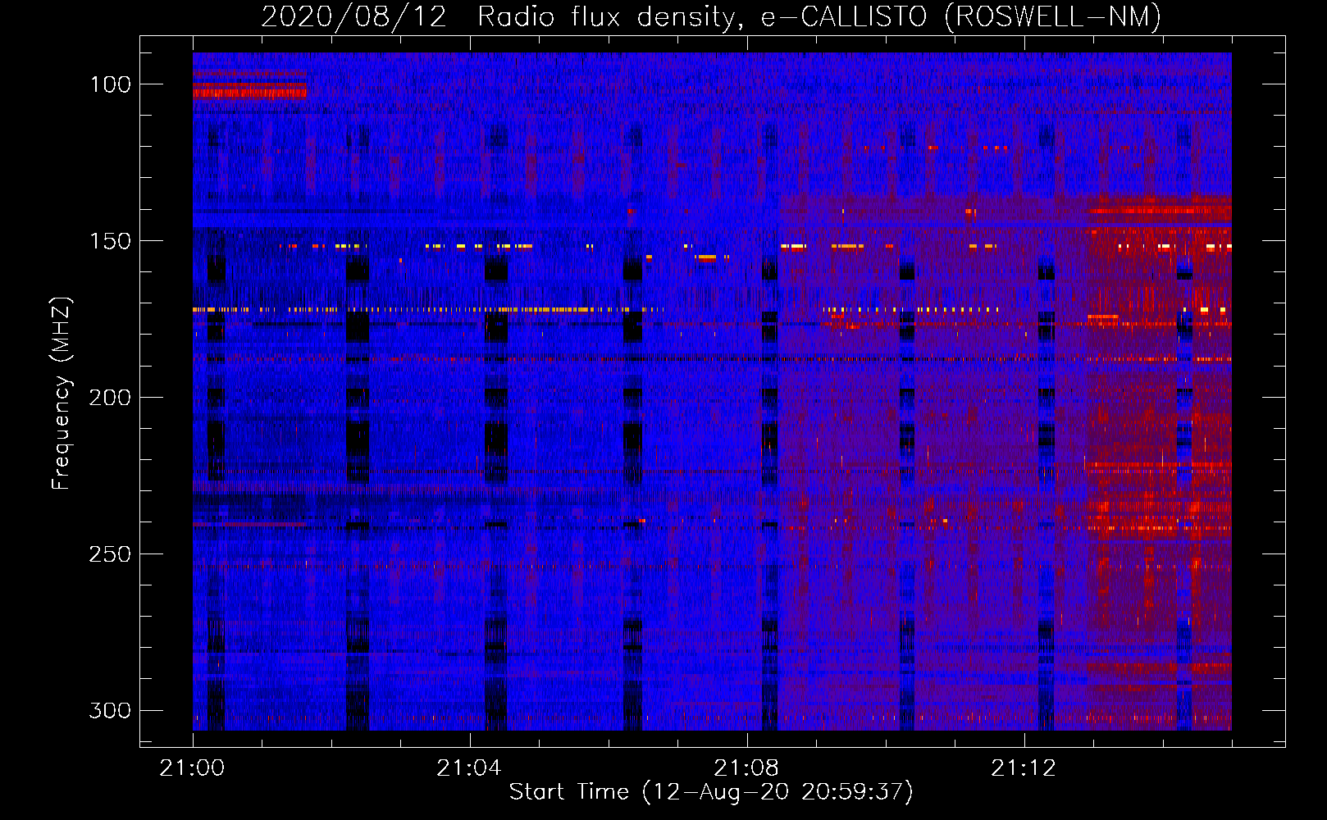Click the "150" frequency tick label
The image size is (1327, 820).
point(110,241)
